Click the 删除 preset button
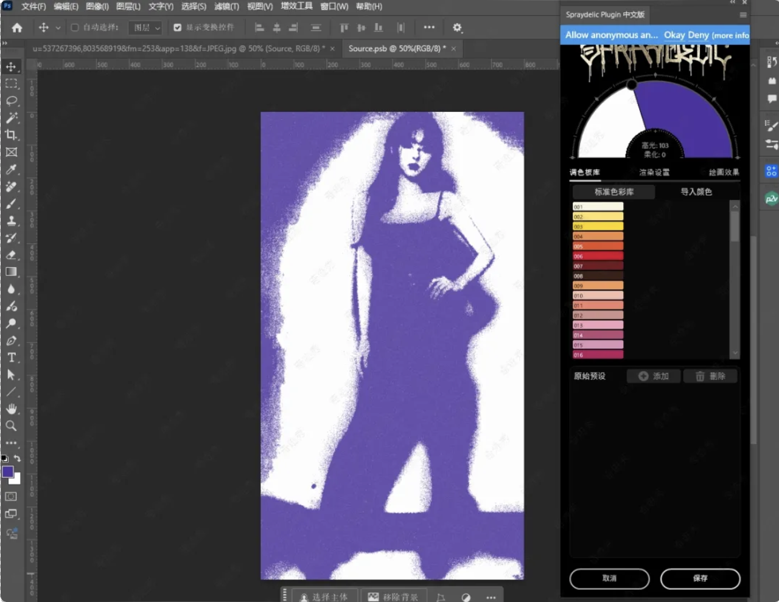 [710, 376]
